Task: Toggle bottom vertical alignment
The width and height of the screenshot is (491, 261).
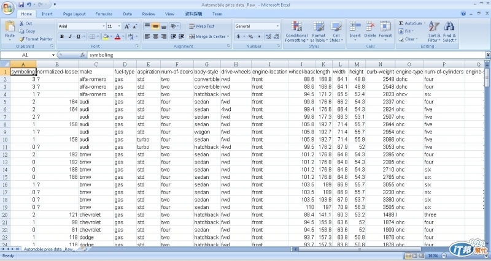Action: [163, 26]
